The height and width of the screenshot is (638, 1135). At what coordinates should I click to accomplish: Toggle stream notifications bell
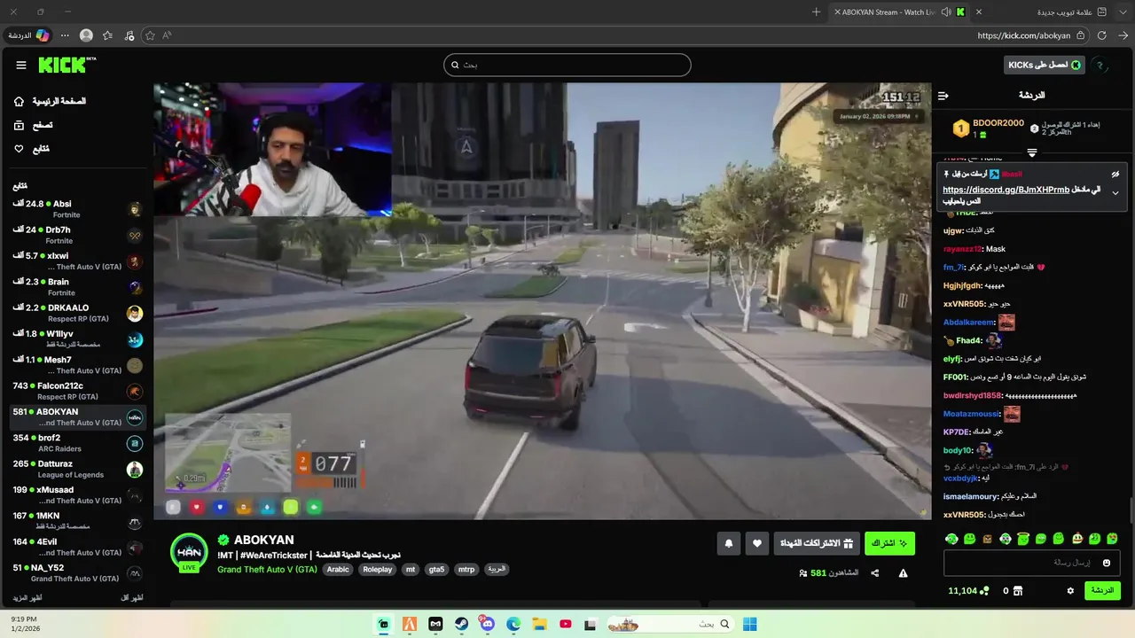729,543
